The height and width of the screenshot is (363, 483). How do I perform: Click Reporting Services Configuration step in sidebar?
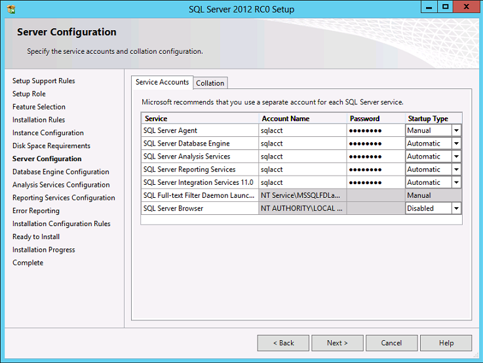pos(64,198)
